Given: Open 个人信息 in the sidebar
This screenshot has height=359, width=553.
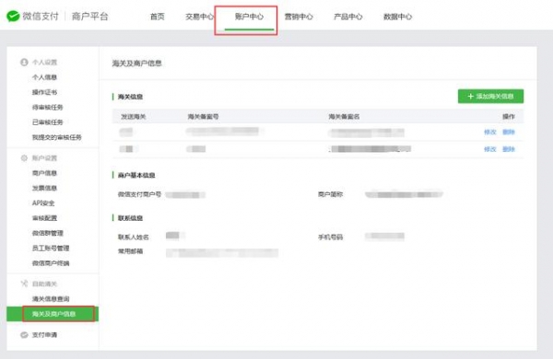Looking at the screenshot, I should 44,77.
